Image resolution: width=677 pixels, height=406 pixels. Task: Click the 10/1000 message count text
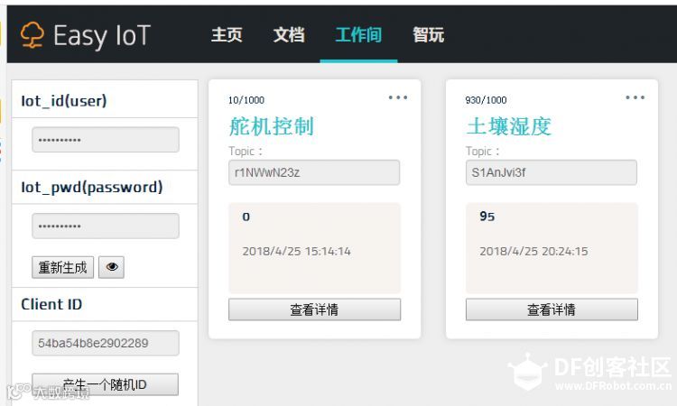[x=246, y=100]
